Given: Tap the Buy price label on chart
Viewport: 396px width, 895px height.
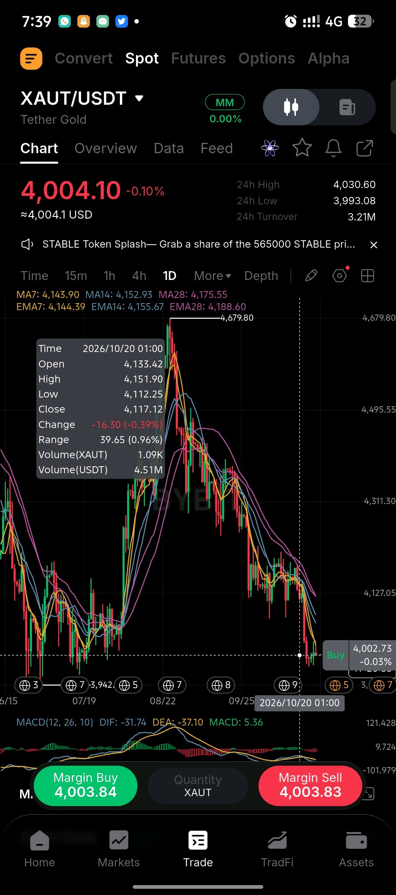Looking at the screenshot, I should pos(335,655).
